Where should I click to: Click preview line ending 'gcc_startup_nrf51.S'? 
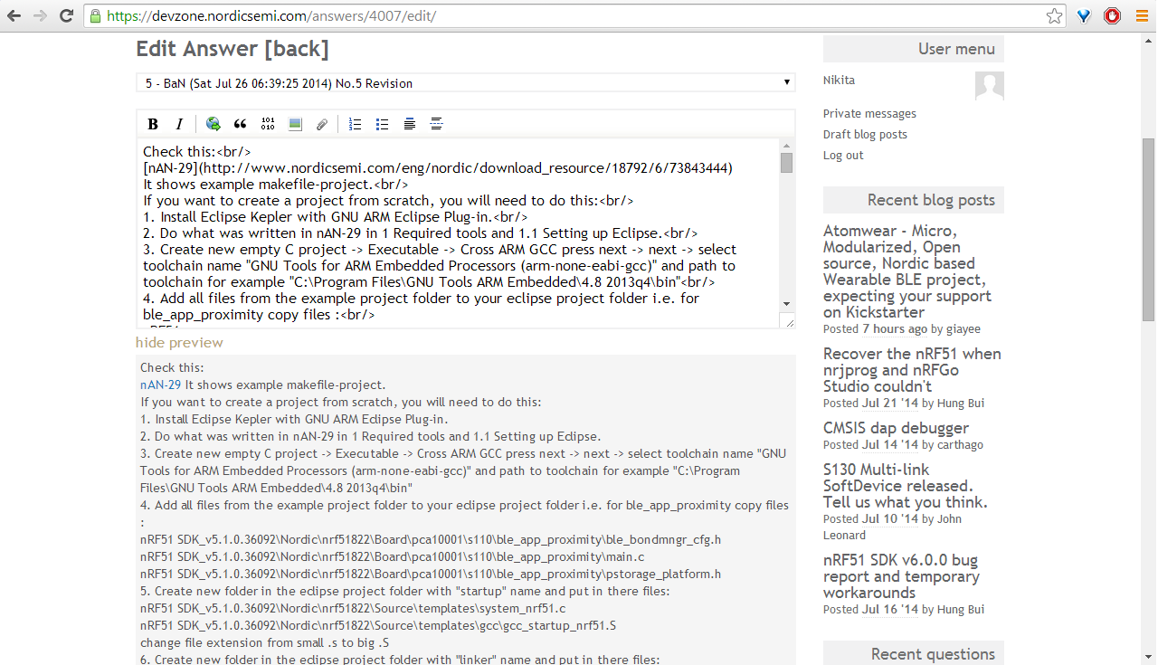pos(378,625)
